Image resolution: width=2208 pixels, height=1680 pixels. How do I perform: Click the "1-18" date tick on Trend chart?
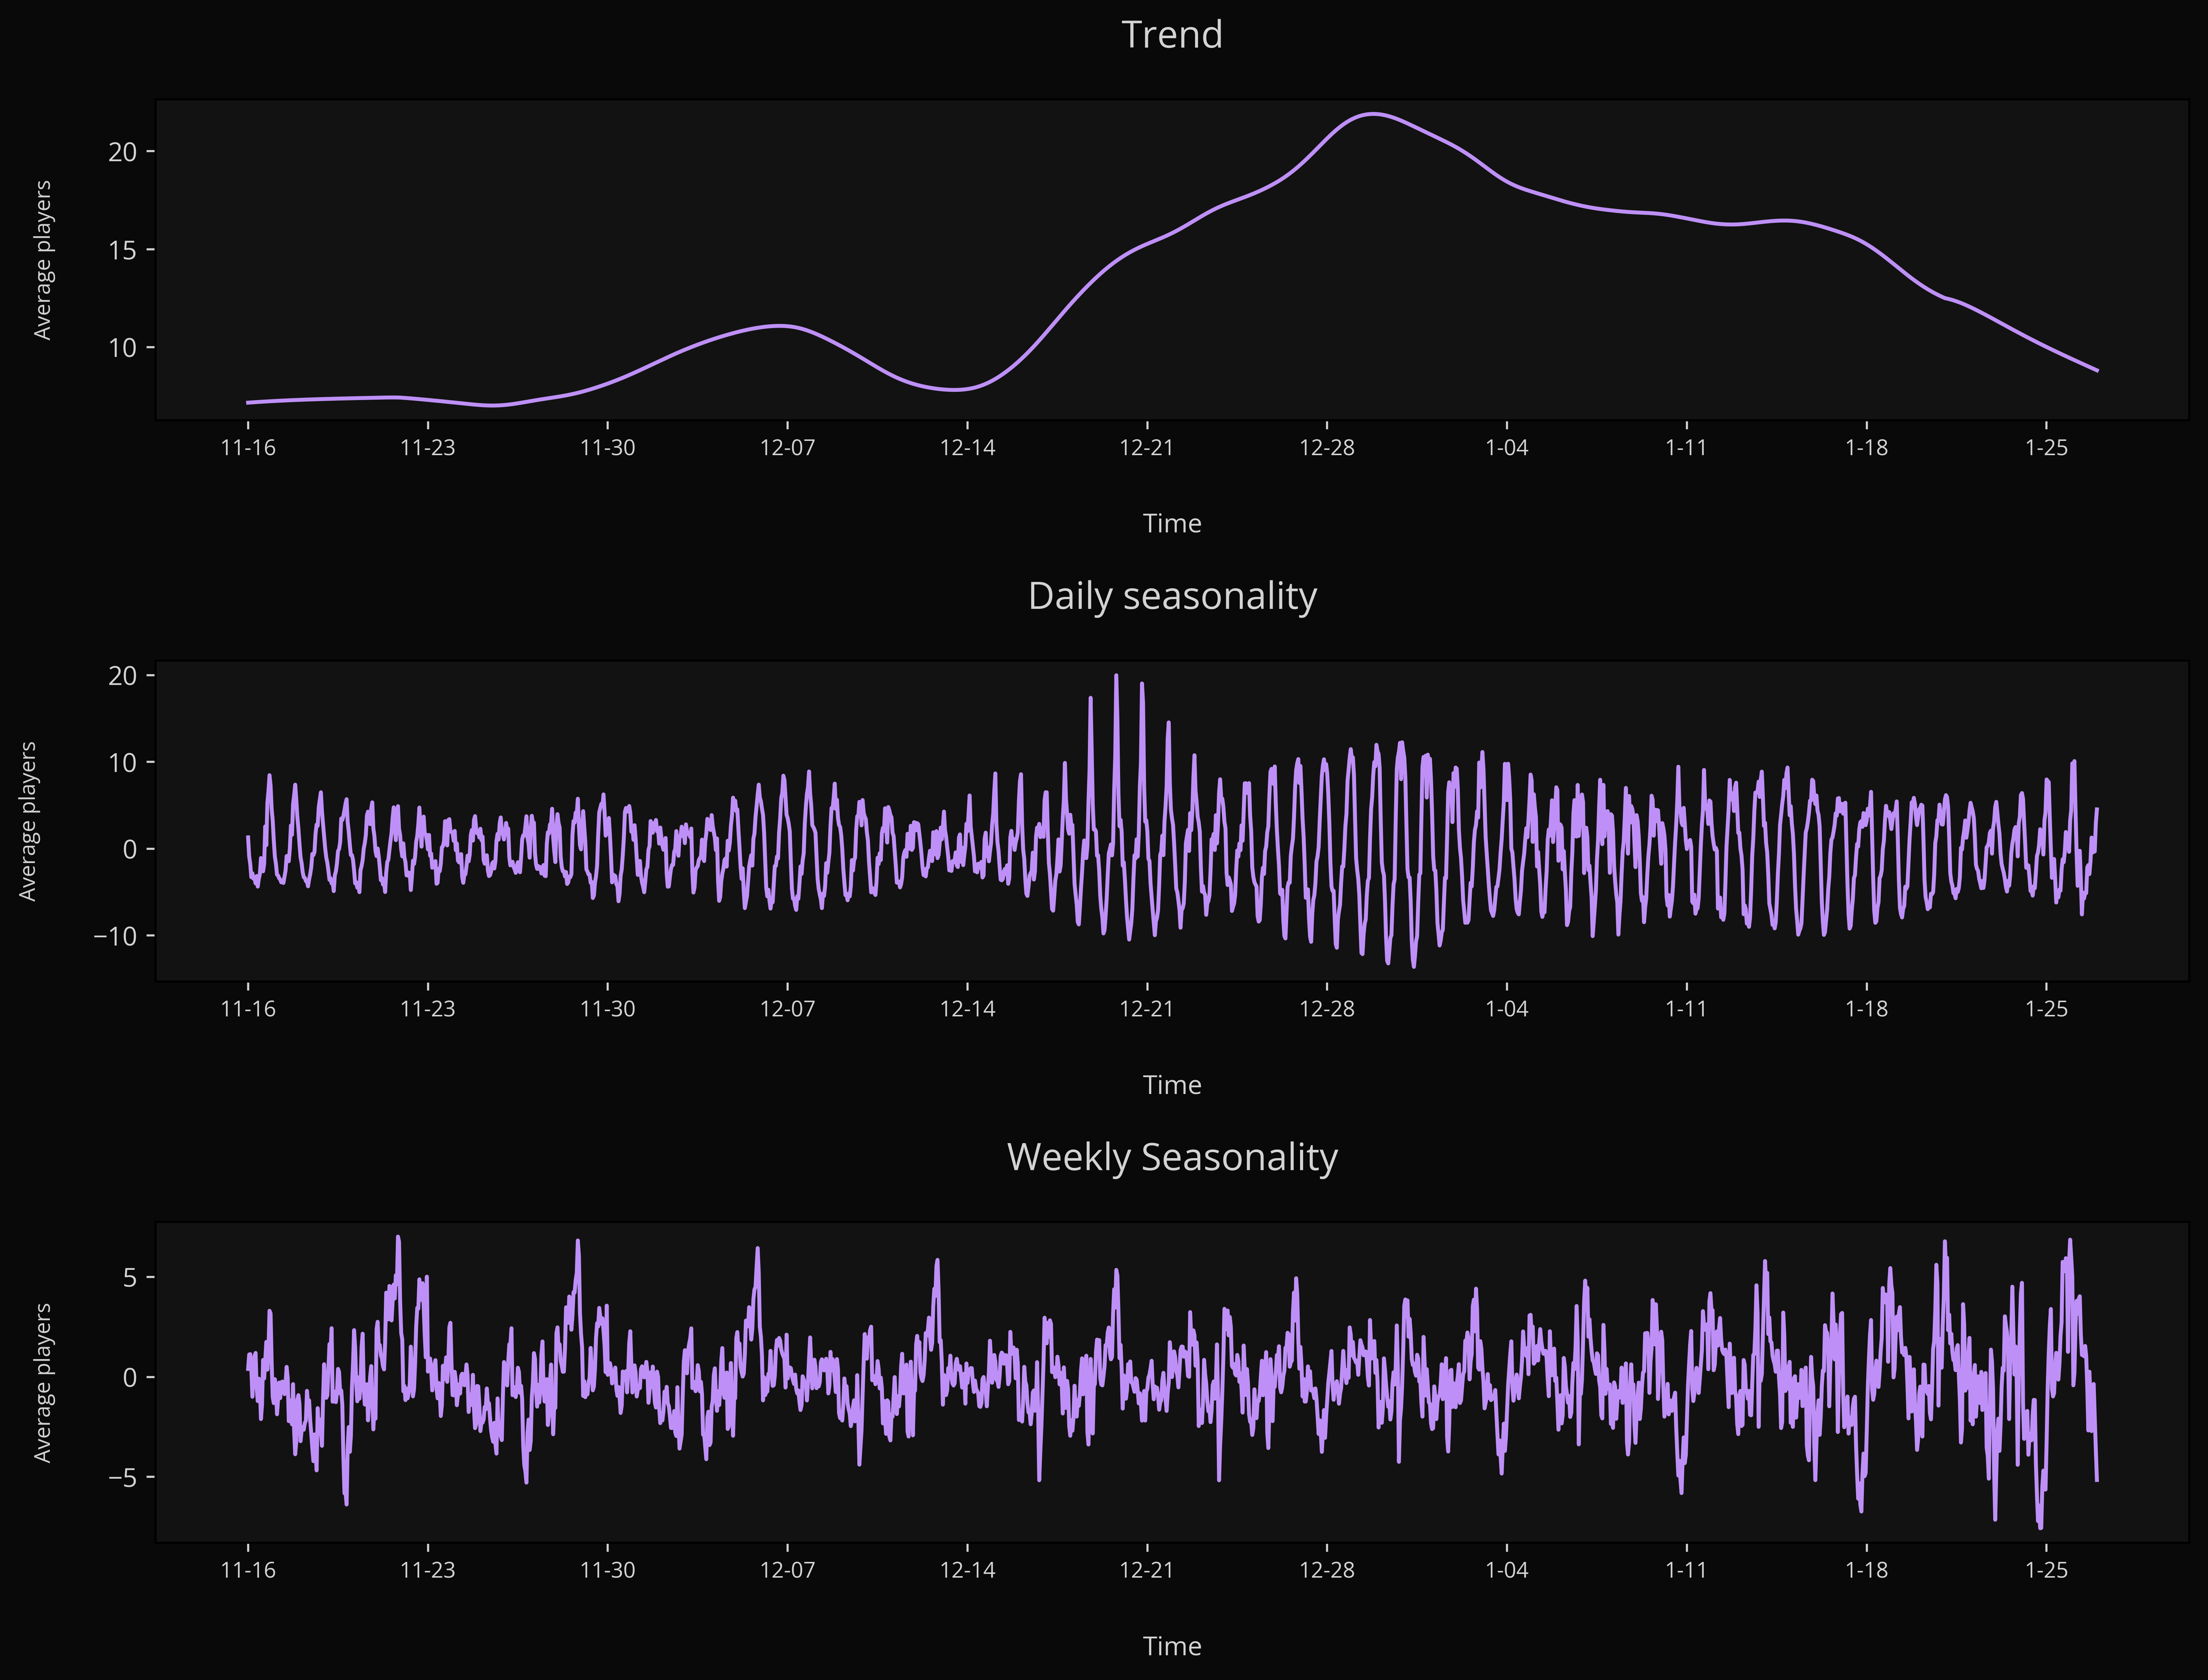(x=1867, y=448)
